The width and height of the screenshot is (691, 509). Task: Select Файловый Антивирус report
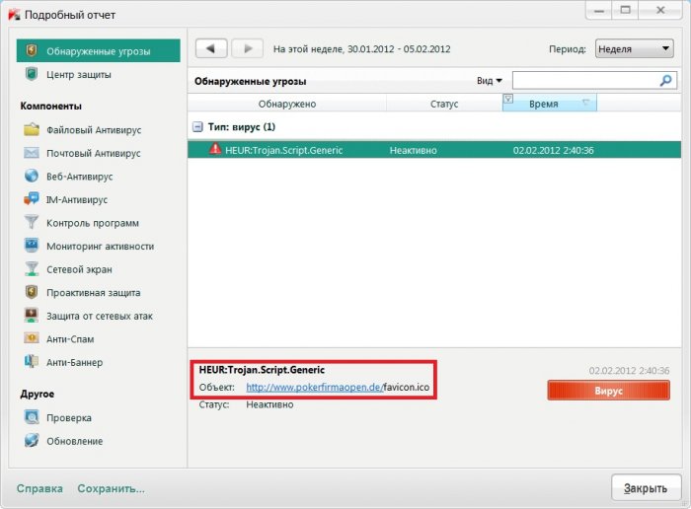click(94, 130)
